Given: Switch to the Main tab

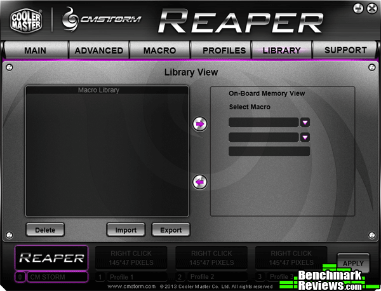Looking at the screenshot, I should pos(35,50).
